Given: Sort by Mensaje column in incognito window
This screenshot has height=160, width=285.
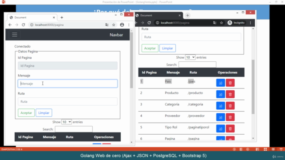Looking at the screenshot, I should pos(173,72).
